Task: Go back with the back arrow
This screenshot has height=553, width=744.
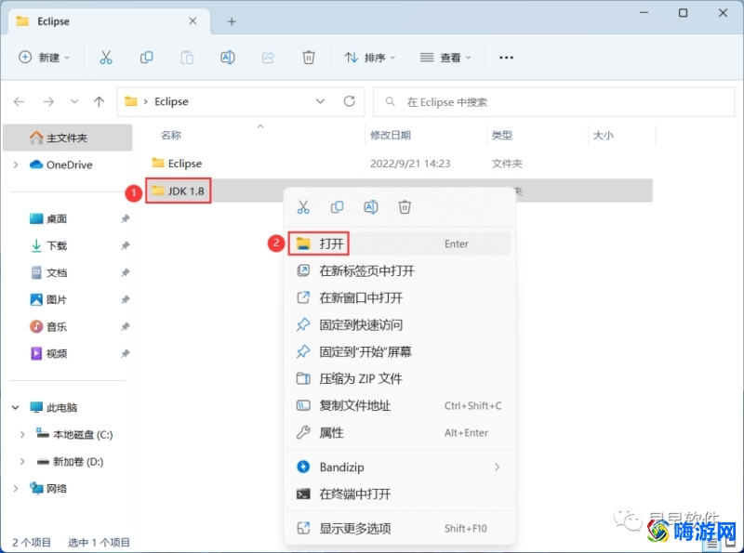Action: pos(19,101)
